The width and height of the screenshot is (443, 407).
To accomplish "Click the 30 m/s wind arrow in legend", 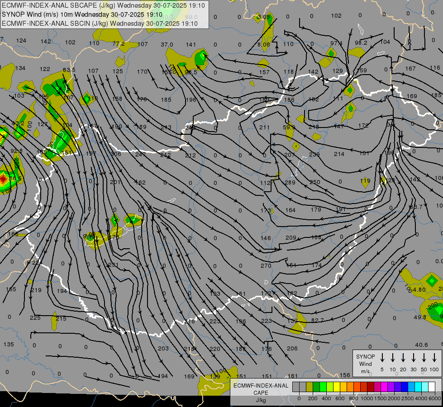I will [413, 358].
